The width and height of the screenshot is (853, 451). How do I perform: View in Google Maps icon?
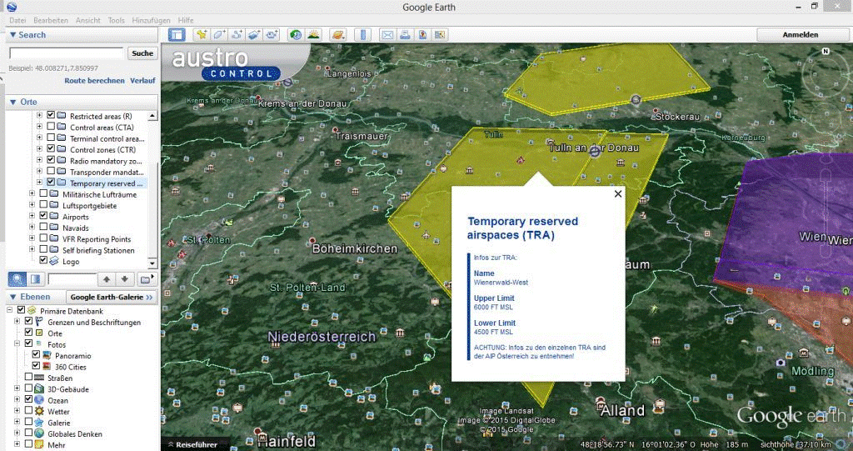click(x=422, y=35)
